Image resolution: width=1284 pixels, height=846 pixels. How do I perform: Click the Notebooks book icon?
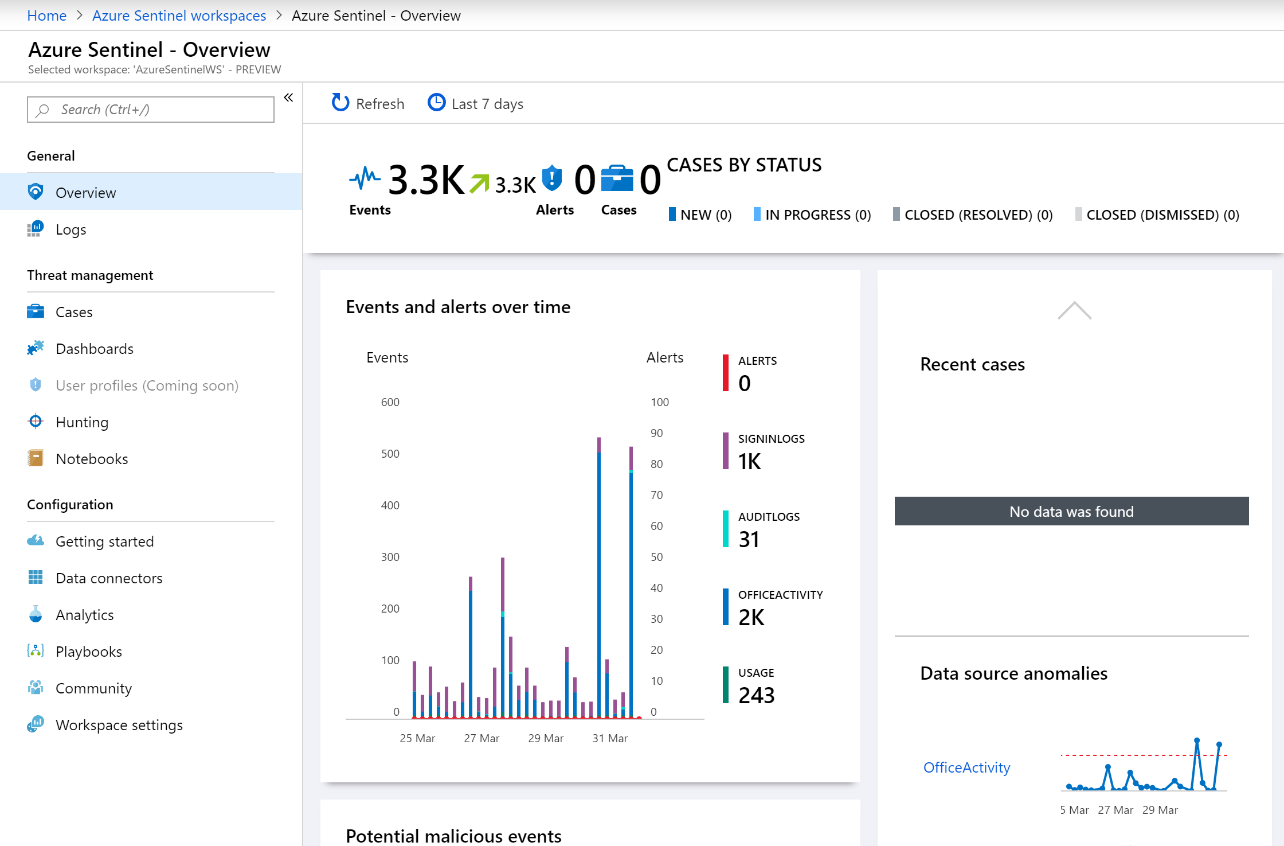pyautogui.click(x=36, y=458)
